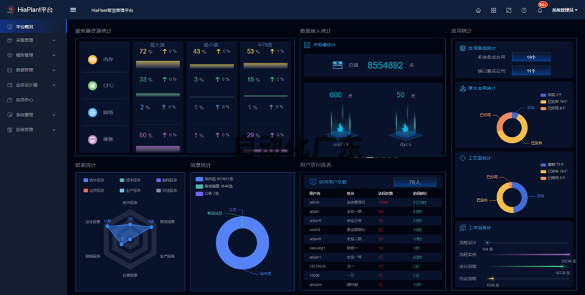Expand 模型管理 sidebar chevron
Viewport: 585px width, 295px height.
[x=54, y=55]
